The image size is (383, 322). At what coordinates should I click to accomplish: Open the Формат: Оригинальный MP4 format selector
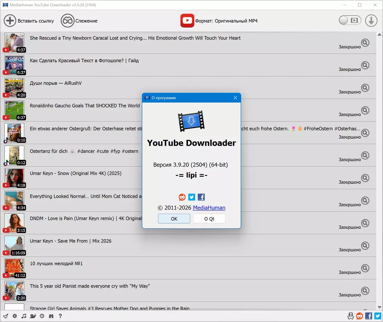point(219,21)
